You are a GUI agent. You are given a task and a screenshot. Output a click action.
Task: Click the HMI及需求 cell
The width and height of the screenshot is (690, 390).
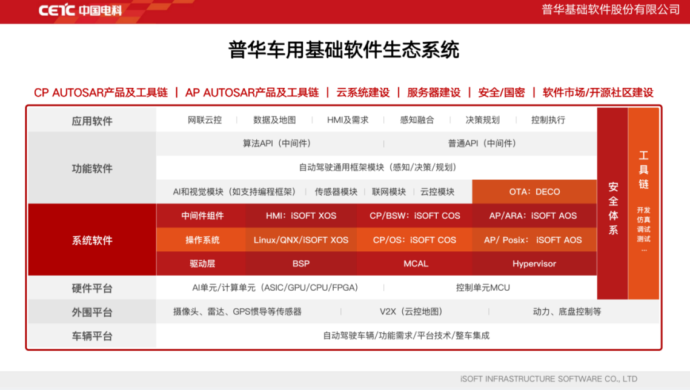click(x=348, y=120)
